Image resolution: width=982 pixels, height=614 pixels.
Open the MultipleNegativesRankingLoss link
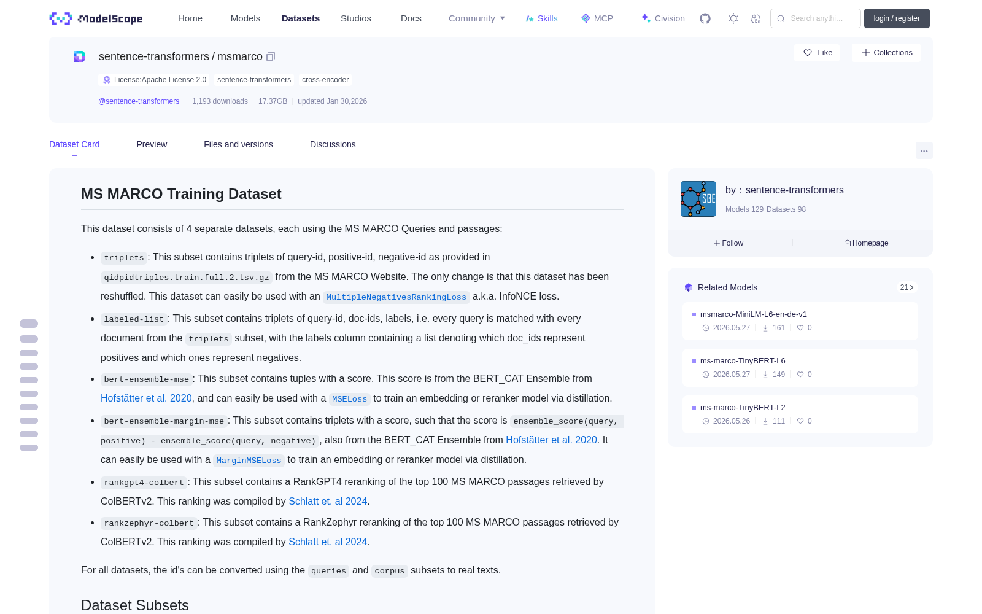(396, 297)
